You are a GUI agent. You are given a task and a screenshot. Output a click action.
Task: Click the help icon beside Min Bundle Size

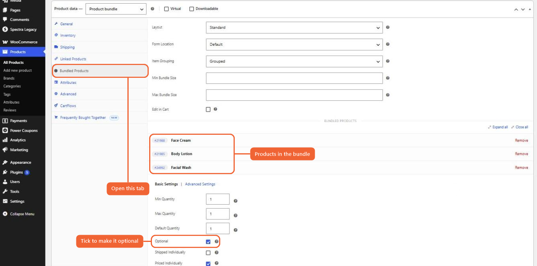pos(388,78)
